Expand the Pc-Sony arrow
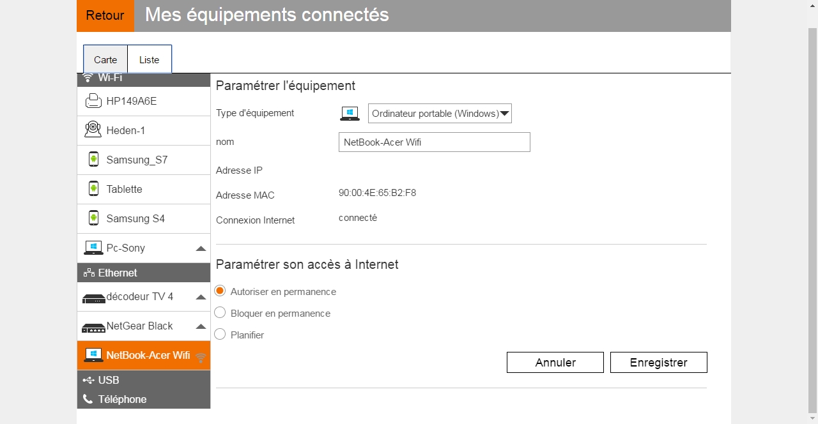818x424 pixels. pyautogui.click(x=201, y=248)
